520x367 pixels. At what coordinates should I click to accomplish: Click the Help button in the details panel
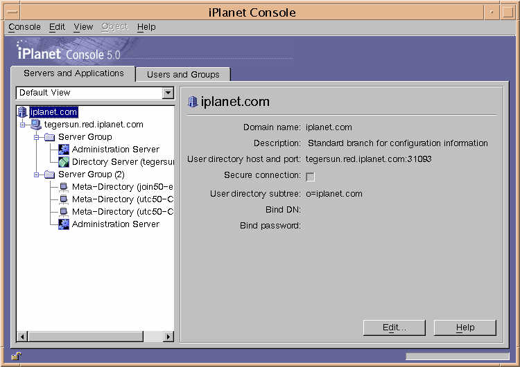465,328
